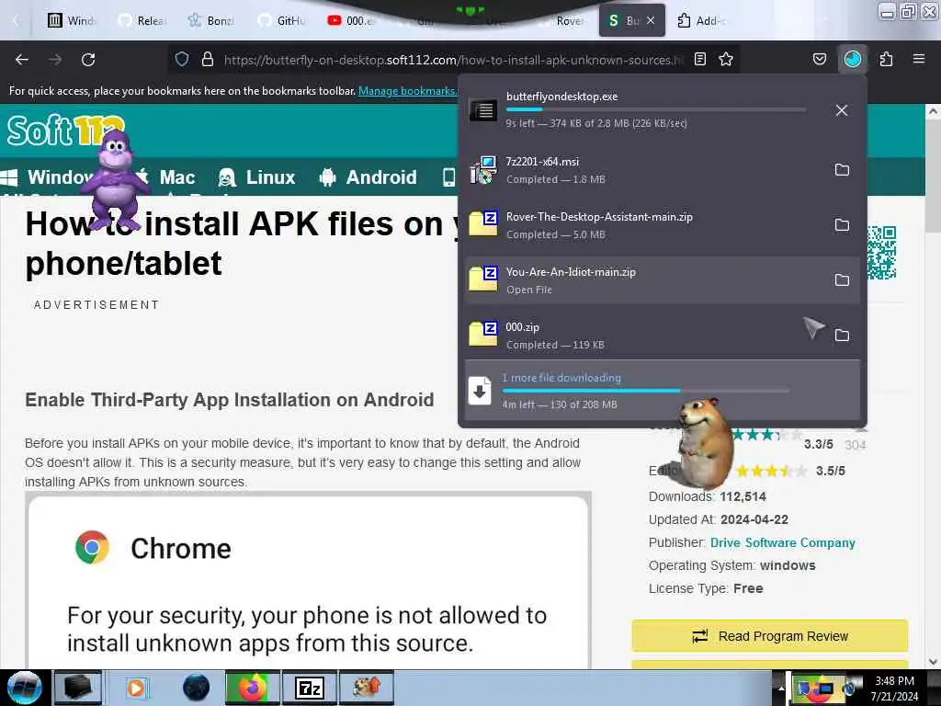941x706 pixels.
Task: Show You-Are-An-Idiot-main.zip in folder
Action: tap(842, 280)
